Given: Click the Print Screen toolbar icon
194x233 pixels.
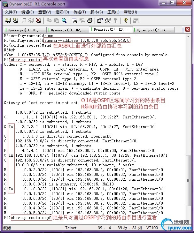Looking at the screenshot, I should pos(74,20).
